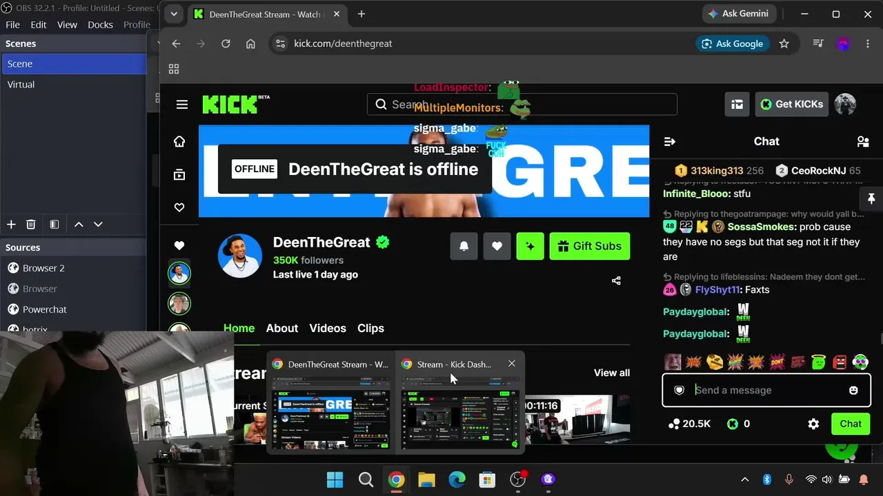Share the DeenTheGreat channel
Screen dimensions: 883x496
click(x=616, y=280)
